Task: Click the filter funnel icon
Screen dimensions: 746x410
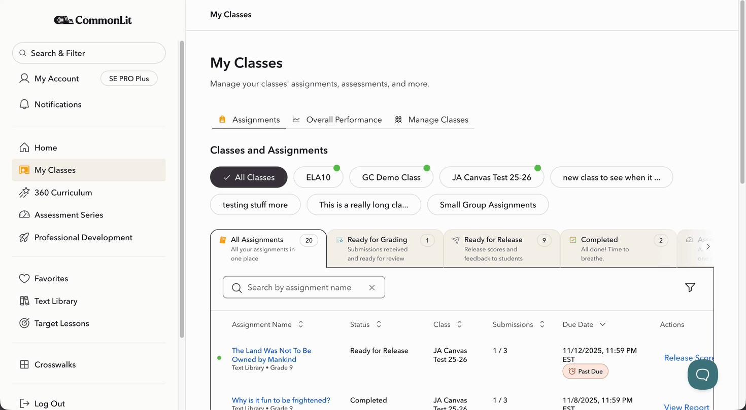Action: click(690, 287)
